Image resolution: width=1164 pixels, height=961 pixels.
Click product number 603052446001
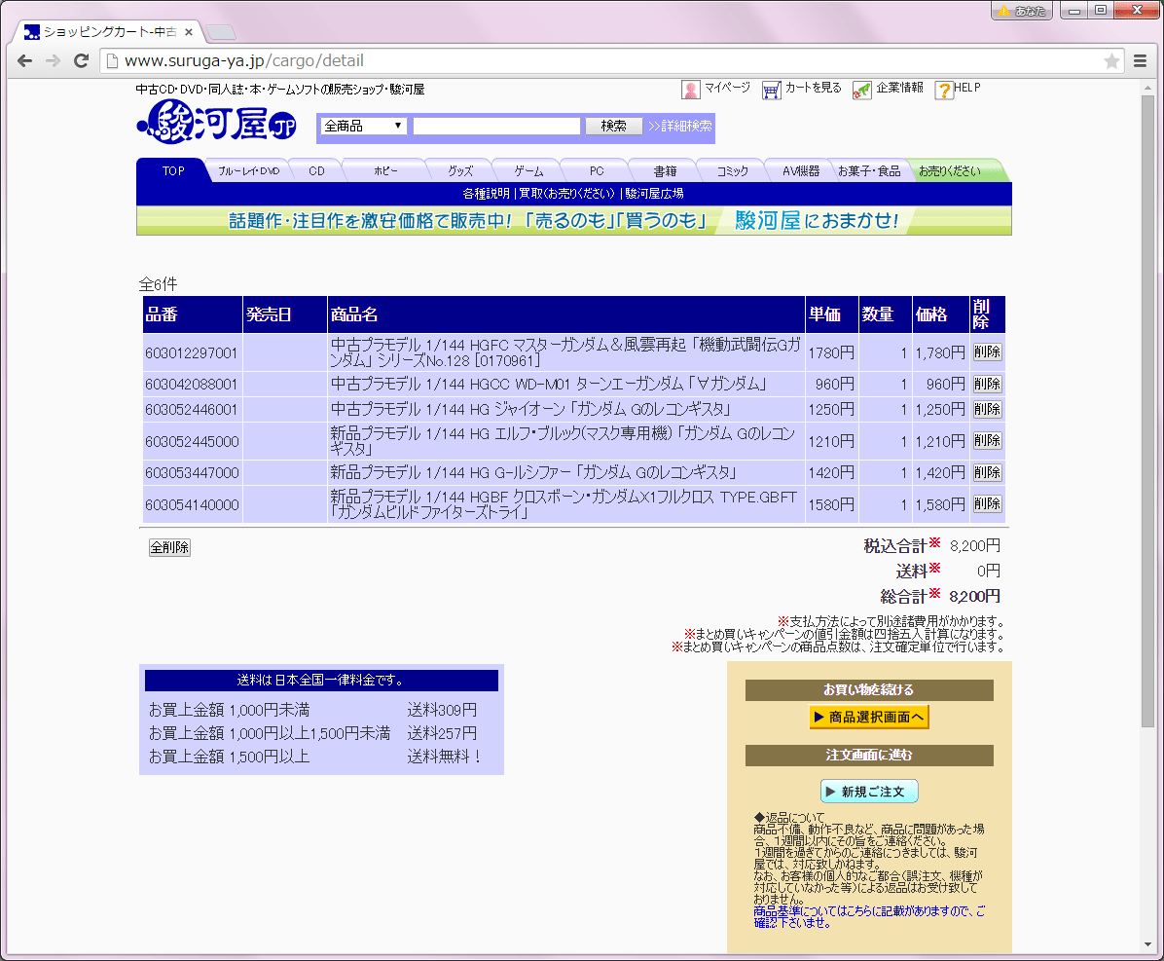[192, 409]
